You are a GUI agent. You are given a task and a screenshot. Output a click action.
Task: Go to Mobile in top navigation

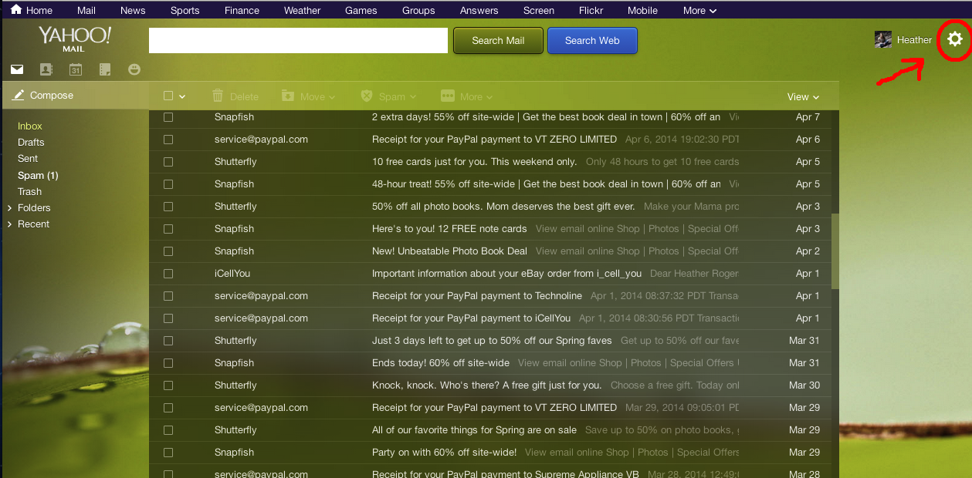[x=642, y=10]
